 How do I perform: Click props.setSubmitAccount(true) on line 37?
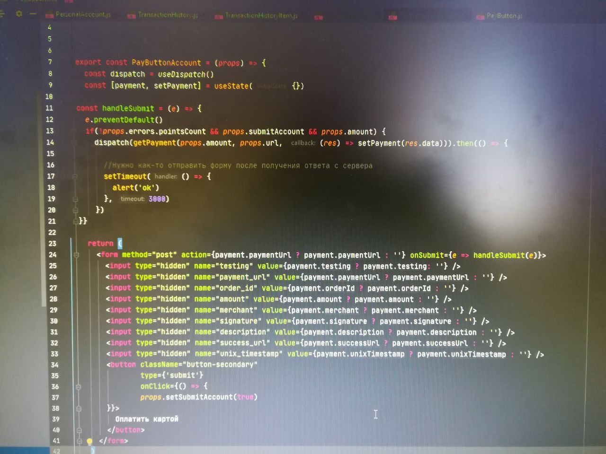(199, 397)
